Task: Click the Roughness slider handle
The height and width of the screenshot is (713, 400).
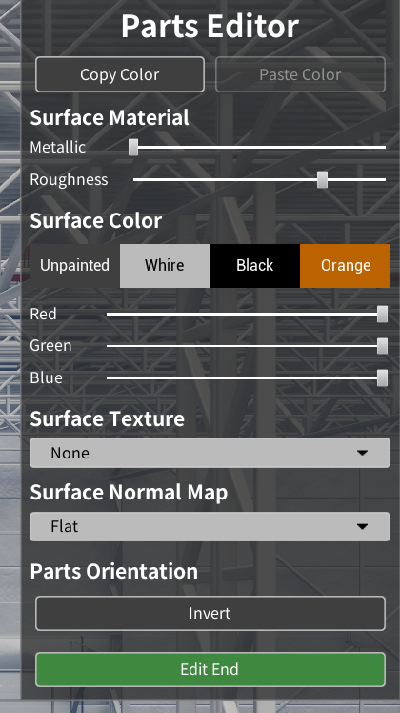Action: tap(322, 179)
